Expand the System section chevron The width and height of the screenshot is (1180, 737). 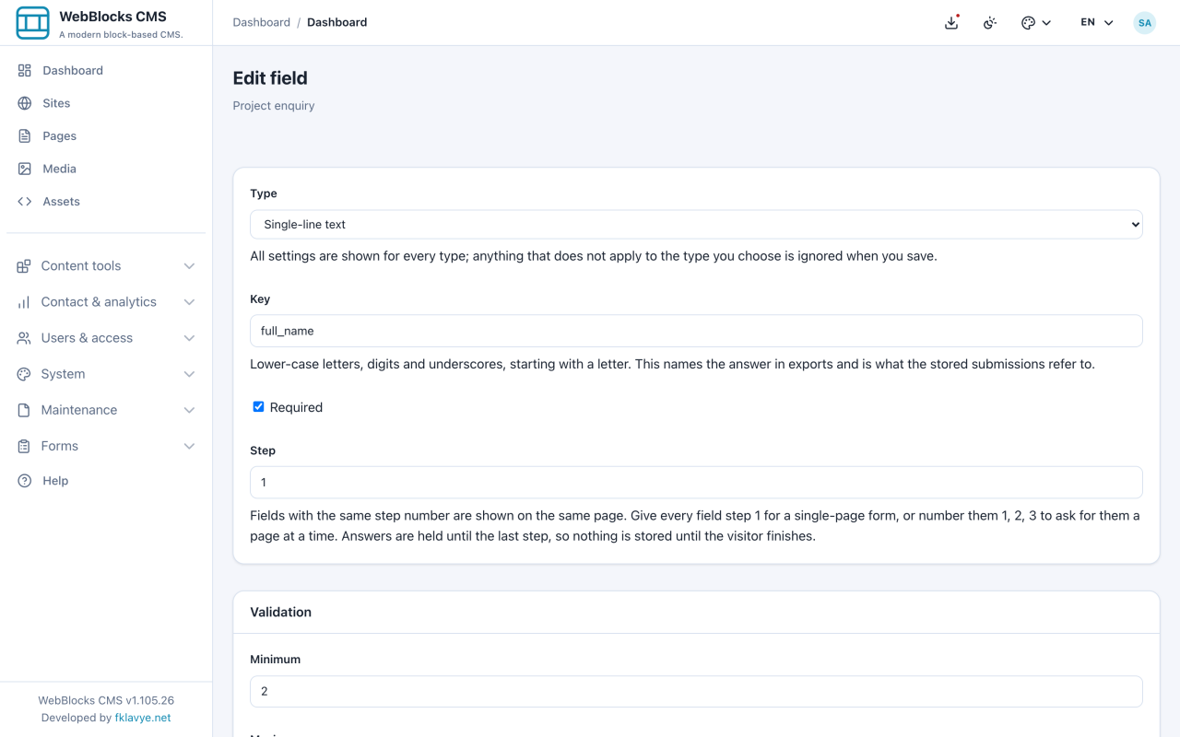tap(189, 374)
